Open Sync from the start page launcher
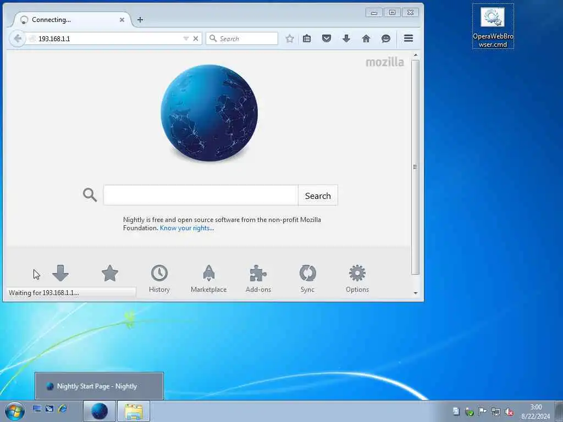This screenshot has height=422, width=563. pyautogui.click(x=308, y=279)
